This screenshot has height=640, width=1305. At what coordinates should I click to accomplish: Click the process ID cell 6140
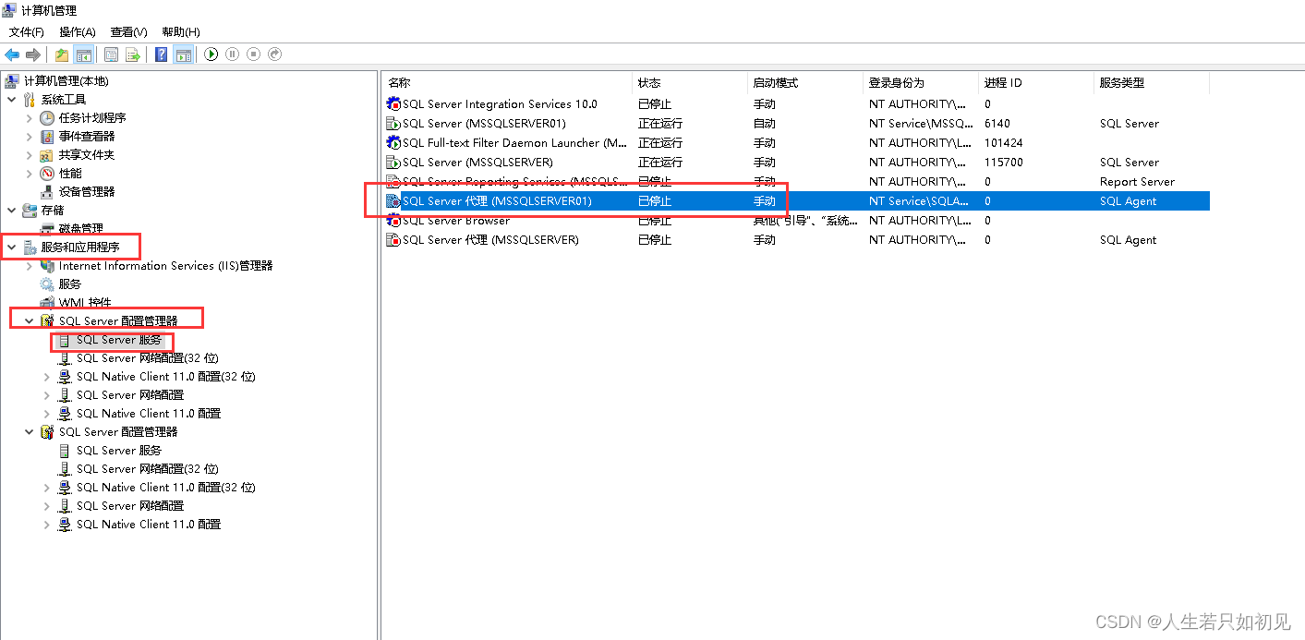[997, 124]
